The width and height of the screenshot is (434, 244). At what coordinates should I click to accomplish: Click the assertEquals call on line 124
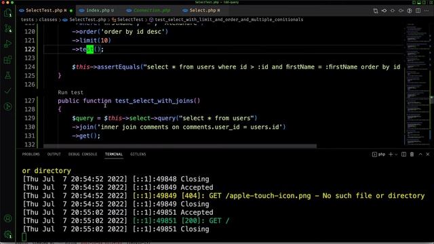[x=118, y=67]
